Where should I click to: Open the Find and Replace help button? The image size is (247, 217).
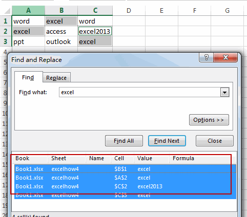tap(206, 57)
